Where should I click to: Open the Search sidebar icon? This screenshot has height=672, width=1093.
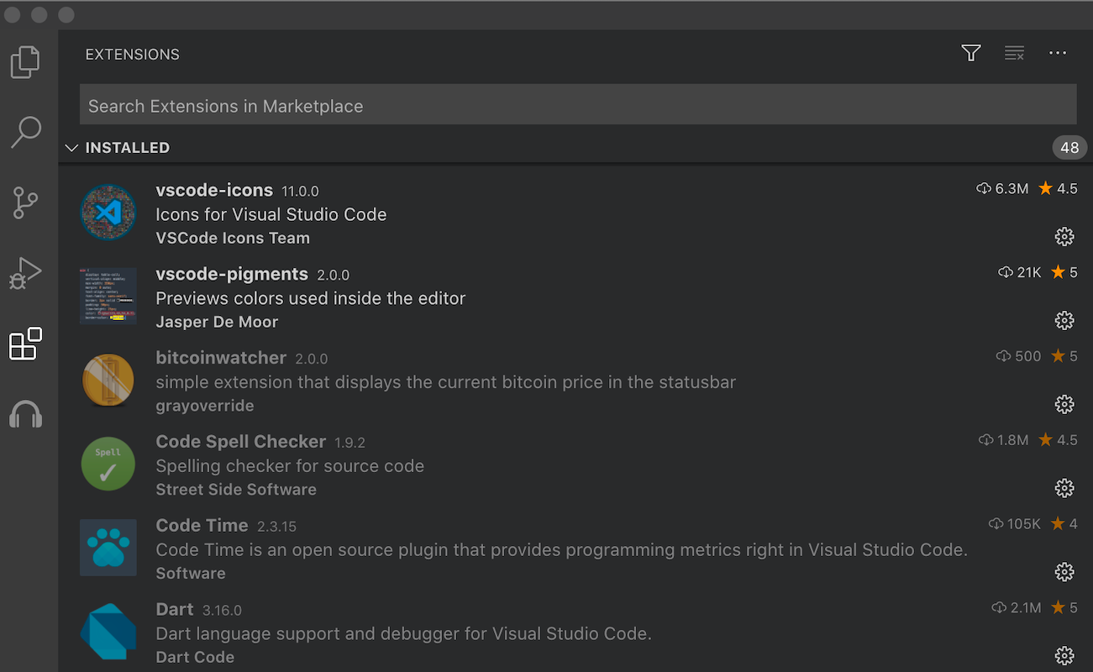click(x=25, y=132)
